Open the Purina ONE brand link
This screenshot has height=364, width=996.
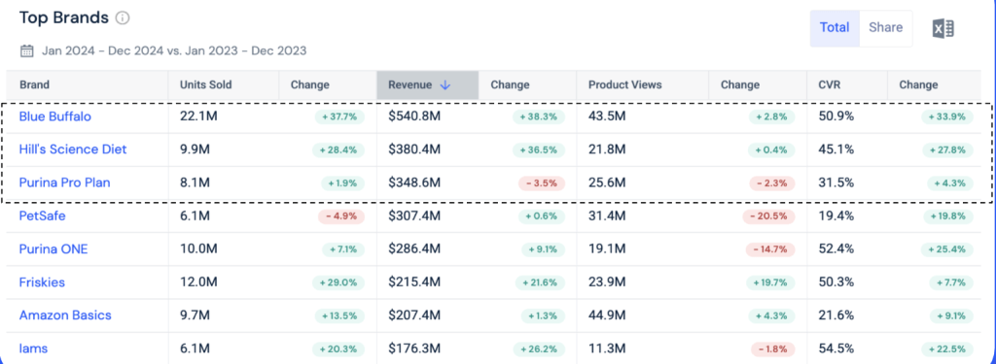click(x=53, y=249)
